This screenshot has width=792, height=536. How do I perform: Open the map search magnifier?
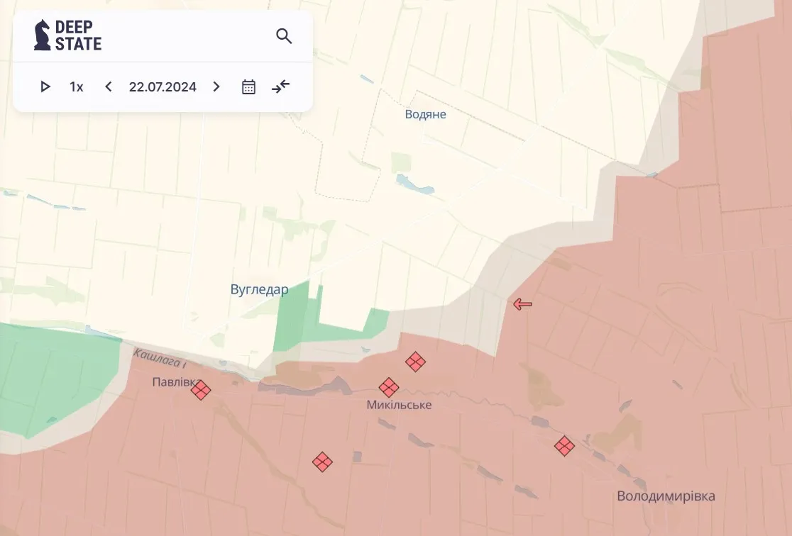[284, 36]
